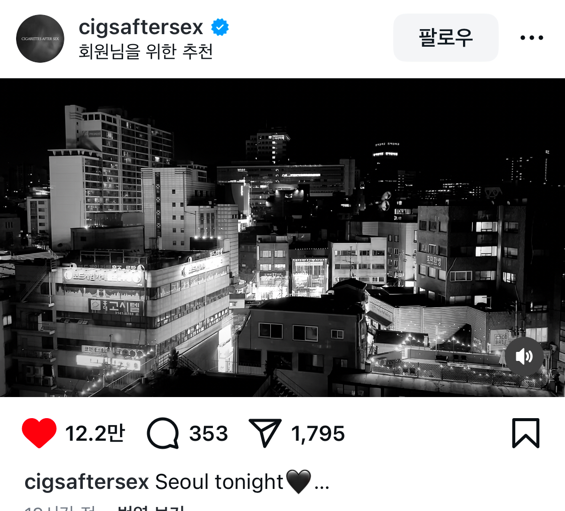565x511 pixels.
Task: Open the Cigarettes After Sex profile avatar
Action: 40,39
